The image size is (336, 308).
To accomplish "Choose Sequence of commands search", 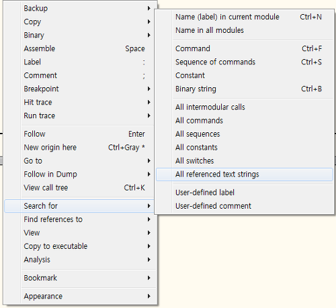I will click(245, 62).
